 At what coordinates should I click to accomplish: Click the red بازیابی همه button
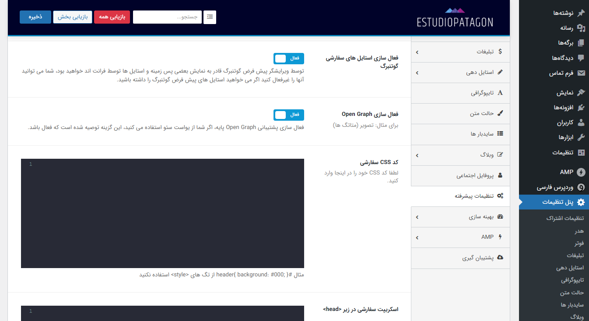[112, 17]
